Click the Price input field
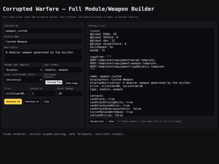The image size is (219, 164). 17,94
